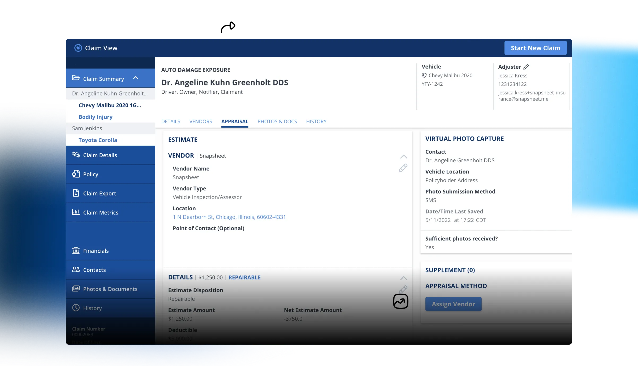Switch to the Photos & Docs tab
638x366 pixels.
pyautogui.click(x=277, y=121)
